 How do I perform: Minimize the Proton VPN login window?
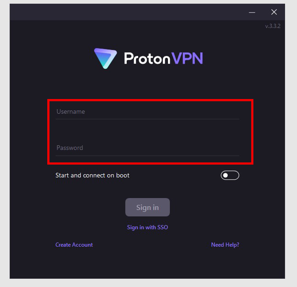(252, 12)
